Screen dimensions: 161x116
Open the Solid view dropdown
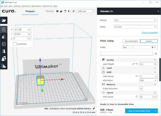pos(86,11)
